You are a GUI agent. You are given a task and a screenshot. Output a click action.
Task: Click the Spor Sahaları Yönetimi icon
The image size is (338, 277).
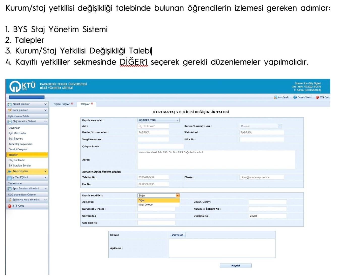pos(10,188)
